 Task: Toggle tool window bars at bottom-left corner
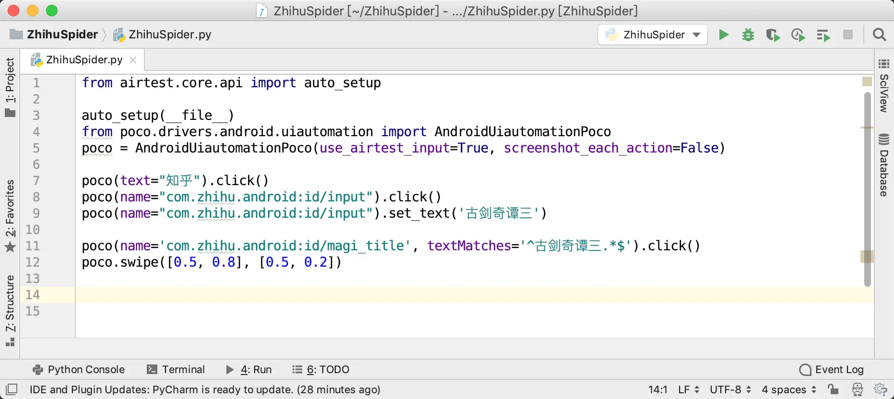click(x=12, y=389)
